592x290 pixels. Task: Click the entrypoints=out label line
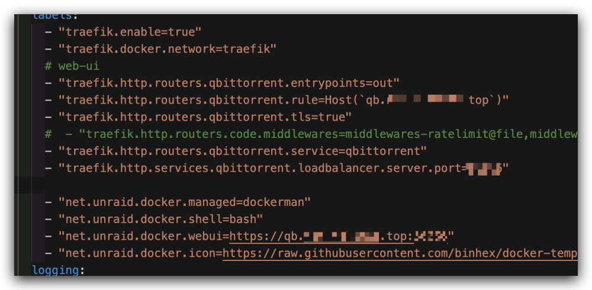click(x=222, y=83)
